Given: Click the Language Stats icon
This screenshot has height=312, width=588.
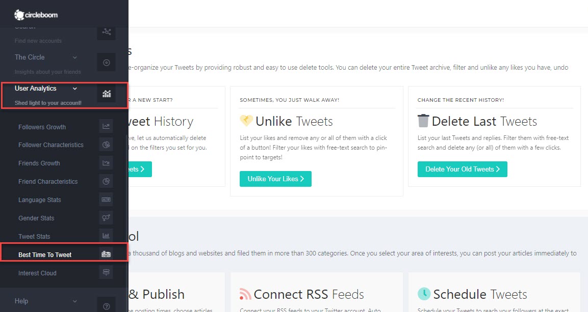Looking at the screenshot, I should tap(106, 200).
